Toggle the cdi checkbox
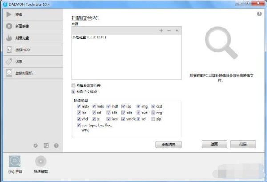The height and width of the screenshot is (182, 267). click(x=93, y=113)
